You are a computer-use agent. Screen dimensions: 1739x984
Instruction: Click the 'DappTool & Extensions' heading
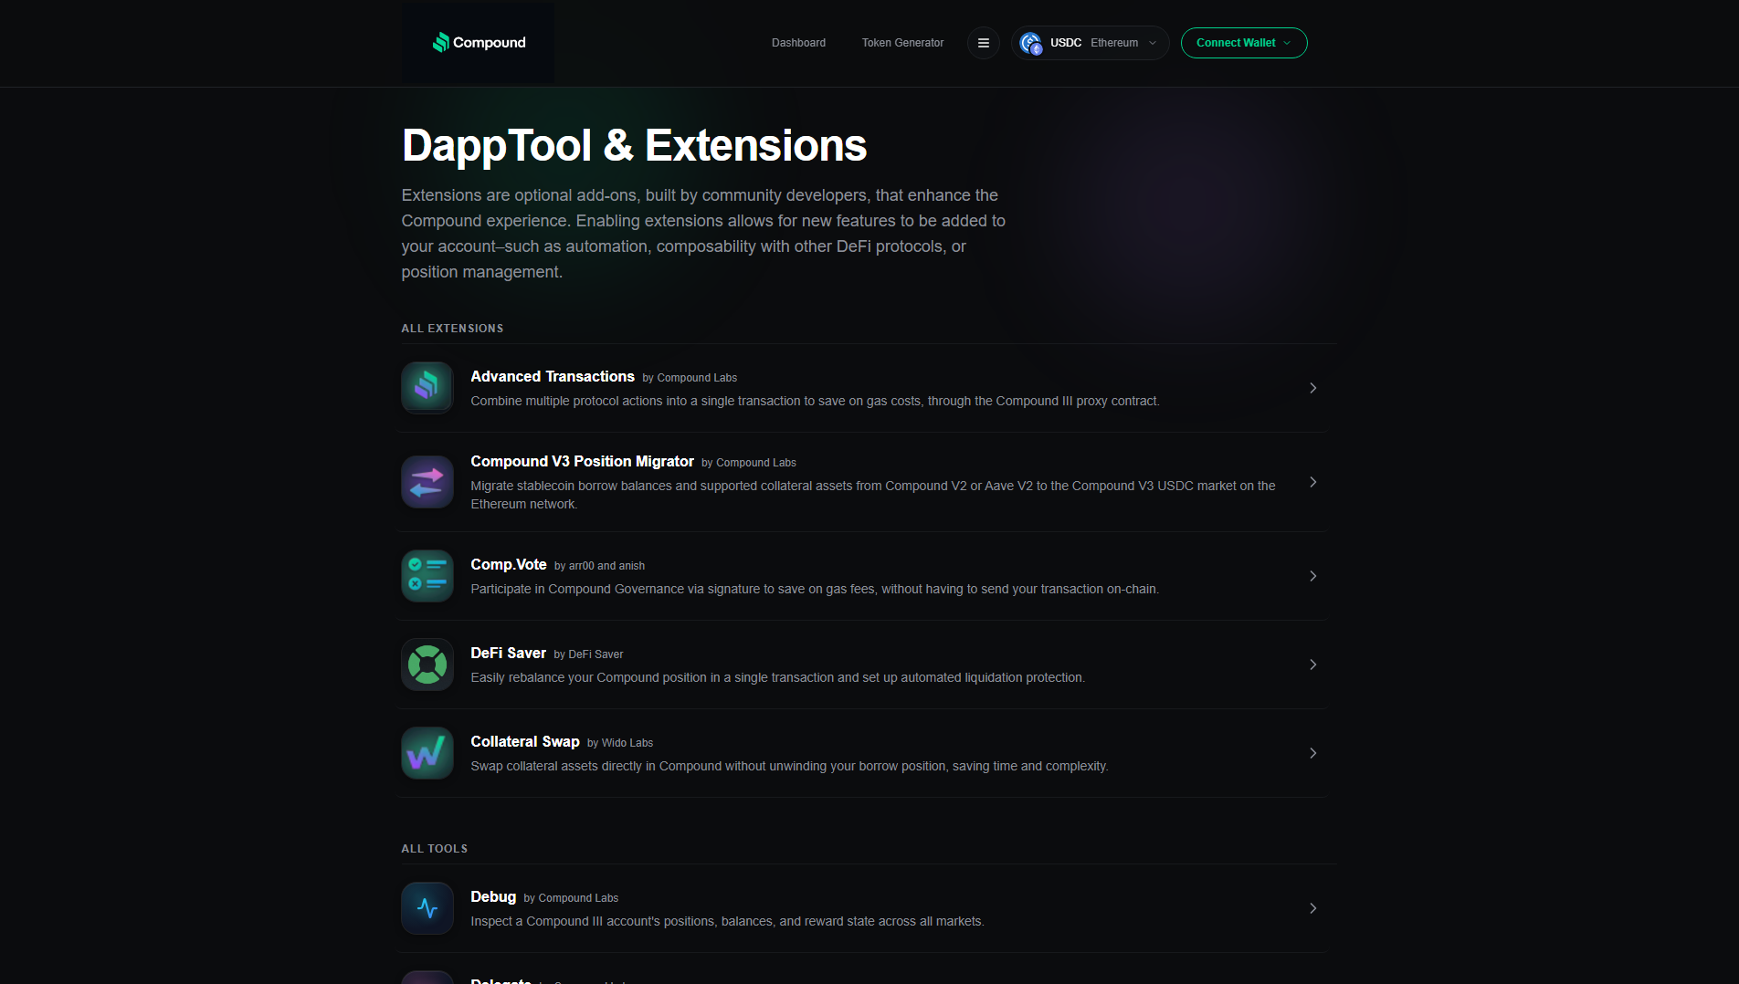pyautogui.click(x=635, y=145)
